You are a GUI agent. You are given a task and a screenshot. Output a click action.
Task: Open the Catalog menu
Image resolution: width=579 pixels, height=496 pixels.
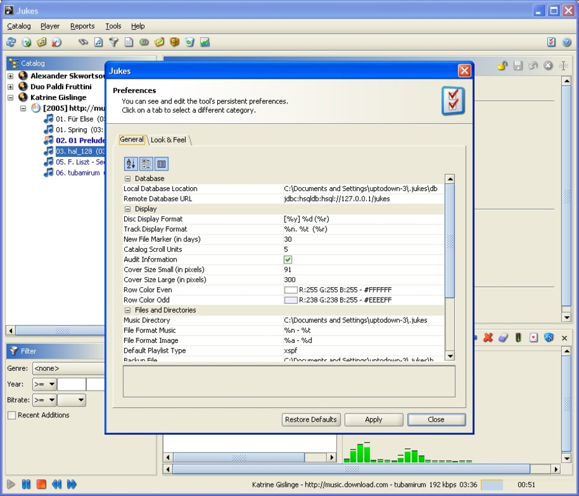click(19, 26)
